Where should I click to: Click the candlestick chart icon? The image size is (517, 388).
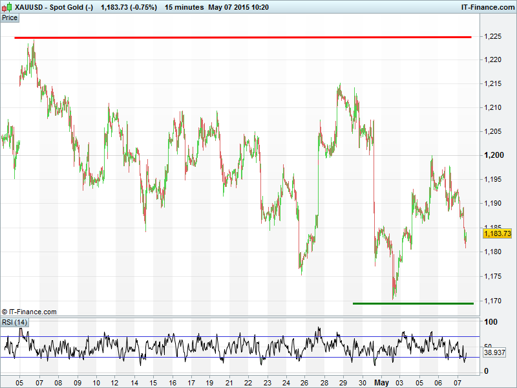point(6,7)
